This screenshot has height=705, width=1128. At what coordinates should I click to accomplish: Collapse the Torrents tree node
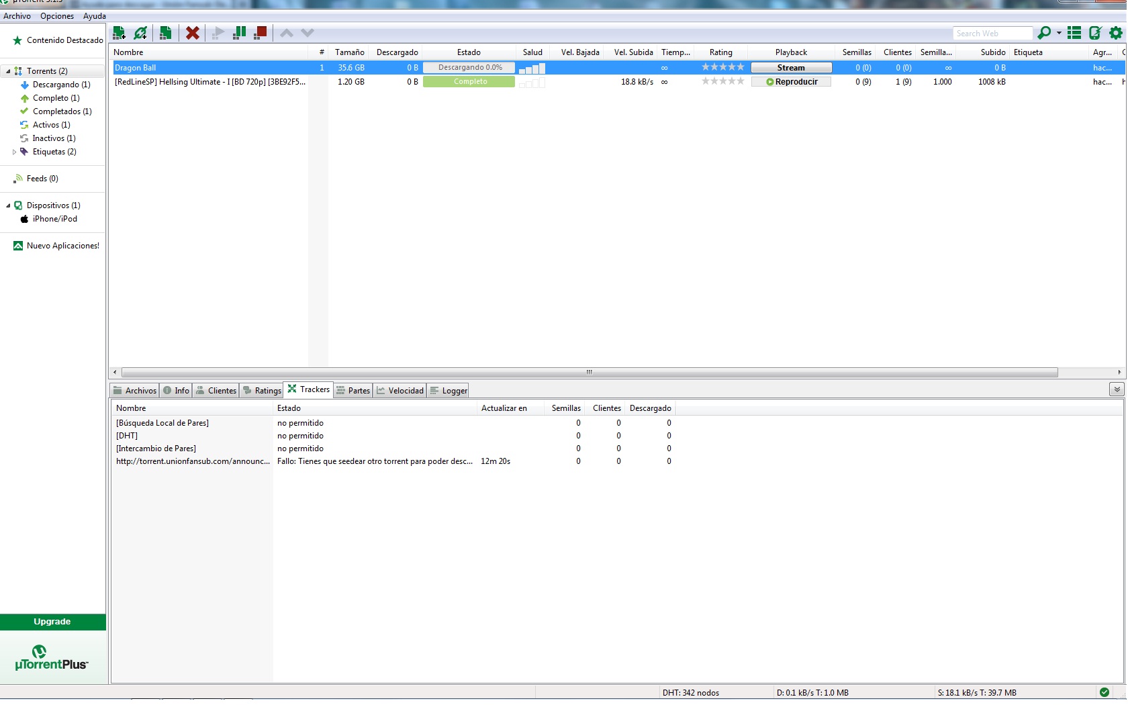coord(8,71)
